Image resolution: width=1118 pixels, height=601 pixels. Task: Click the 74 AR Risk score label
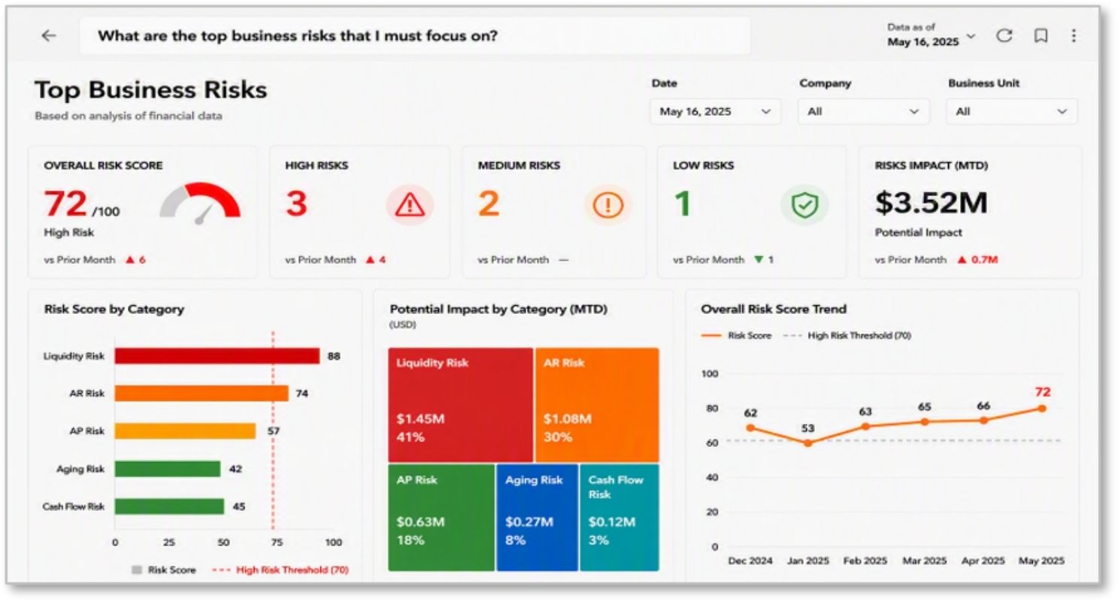302,394
